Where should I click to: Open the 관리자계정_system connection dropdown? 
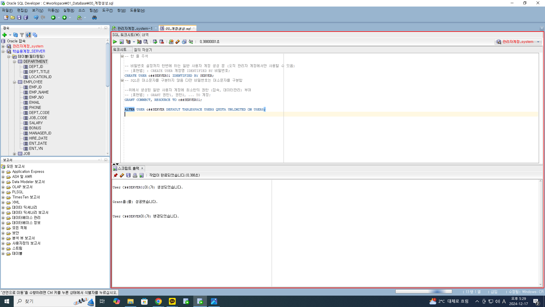[538, 42]
